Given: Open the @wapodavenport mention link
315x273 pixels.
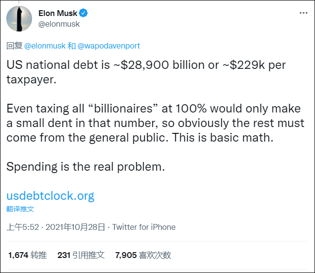Looking at the screenshot, I should 109,46.
